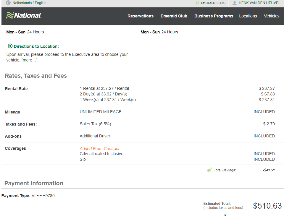Expand directions with the [more...] link
284x216 pixels.
pyautogui.click(x=30, y=60)
